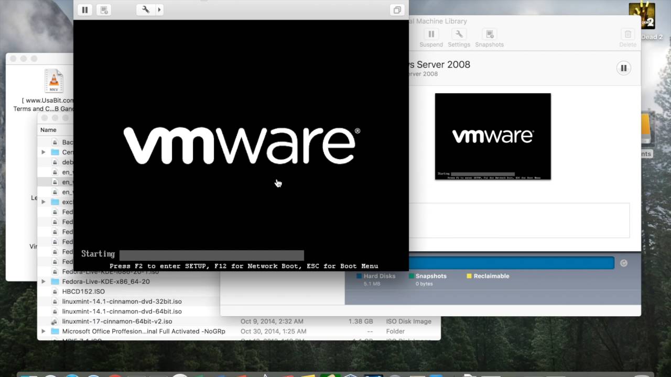
Task: Expand the Finder folder starting with 'Cen'
Action: point(44,152)
